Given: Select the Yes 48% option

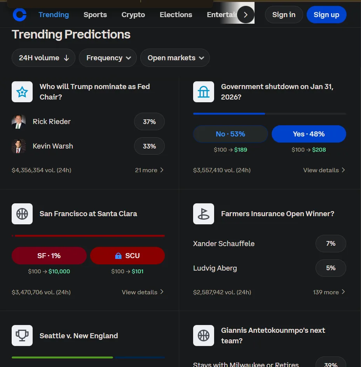Looking at the screenshot, I should [x=309, y=134].
